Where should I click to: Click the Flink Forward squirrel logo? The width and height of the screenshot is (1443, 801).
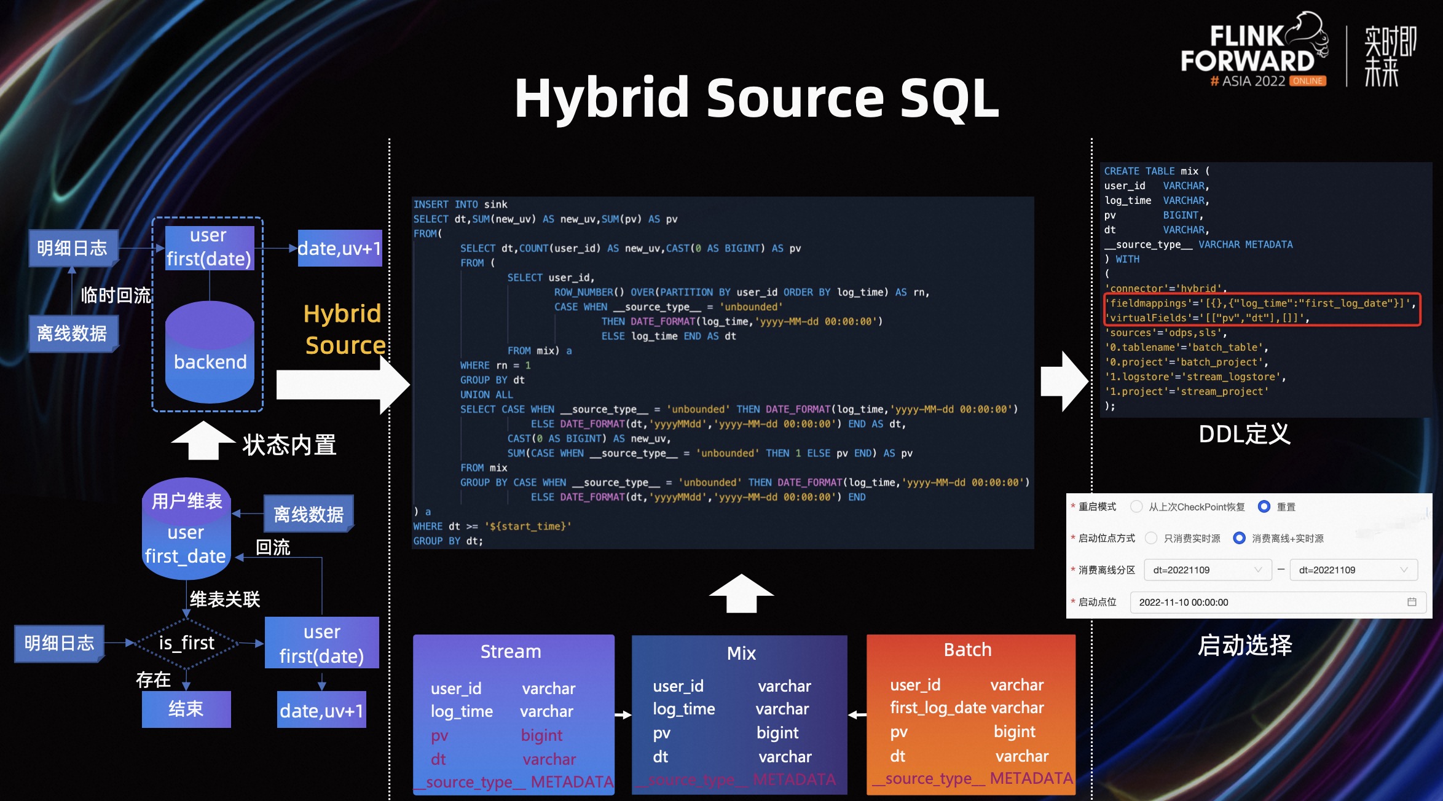pyautogui.click(x=1310, y=31)
